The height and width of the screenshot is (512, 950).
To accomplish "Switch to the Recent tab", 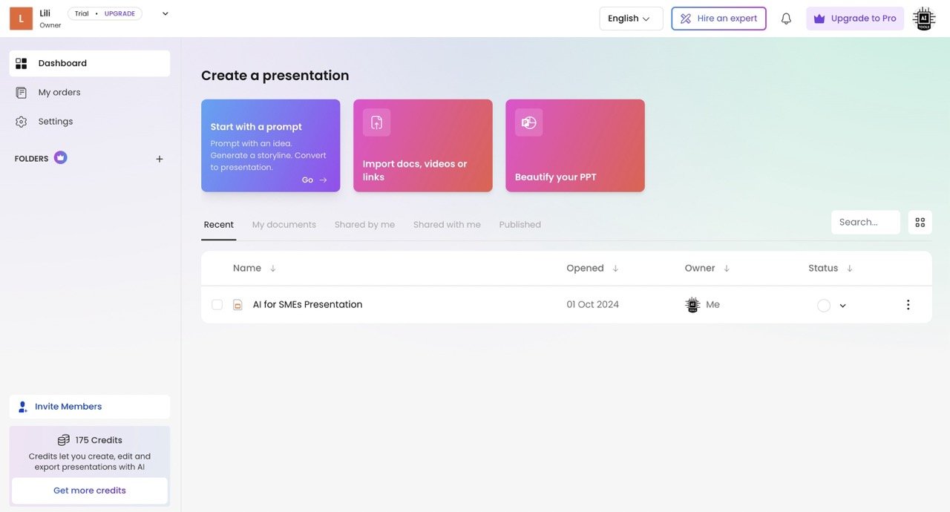I will 219,225.
